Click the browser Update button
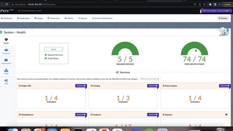The height and width of the screenshot is (131, 233). pos(227,4)
